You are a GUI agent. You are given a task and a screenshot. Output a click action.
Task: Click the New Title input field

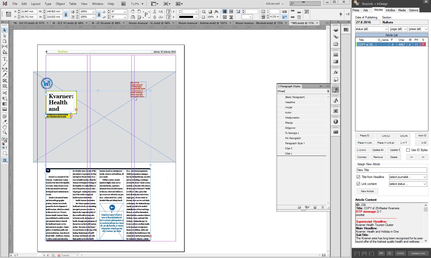click(x=392, y=170)
